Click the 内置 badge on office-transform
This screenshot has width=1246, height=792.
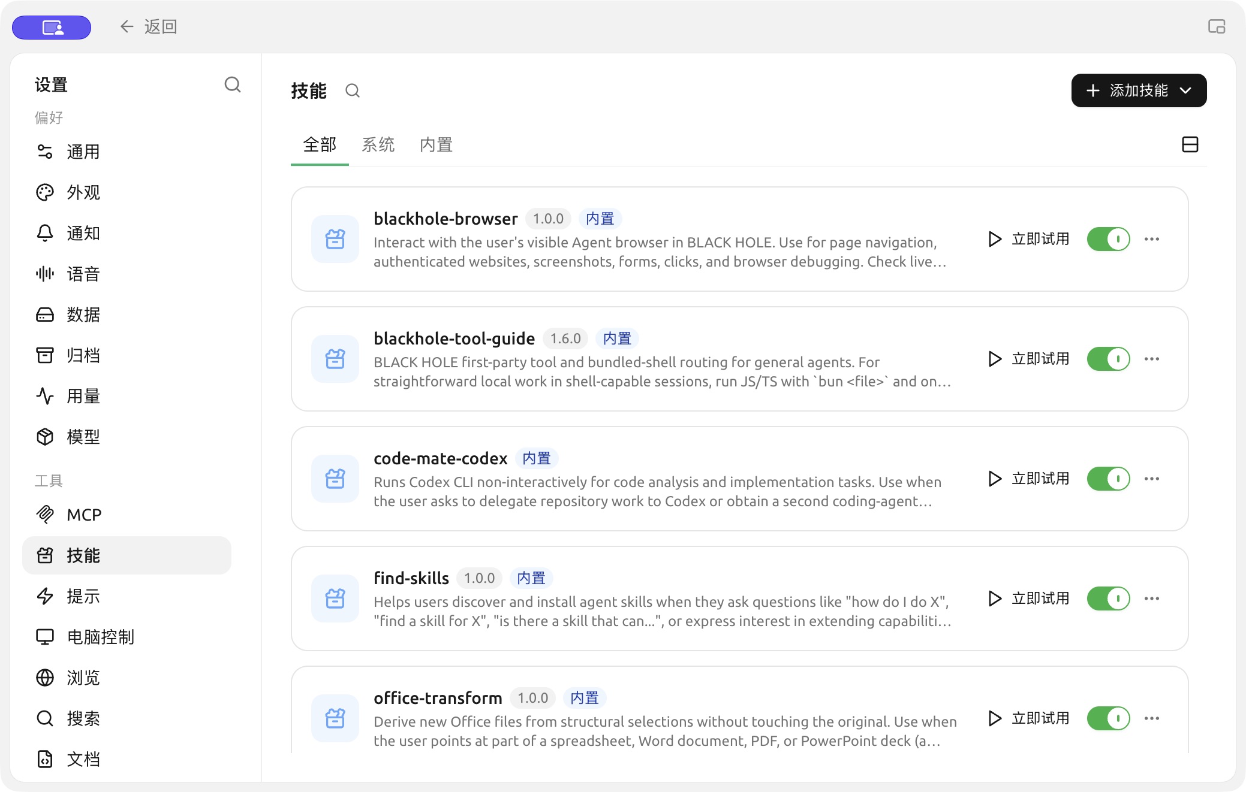pos(585,698)
